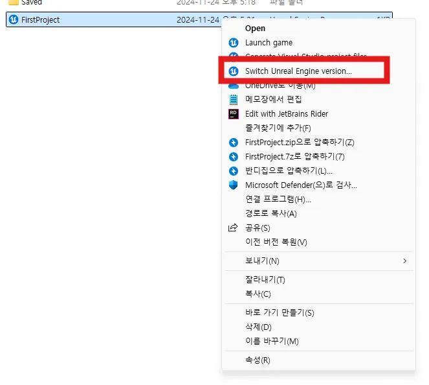Expand the arrow next to 보내기(N)

coord(405,261)
